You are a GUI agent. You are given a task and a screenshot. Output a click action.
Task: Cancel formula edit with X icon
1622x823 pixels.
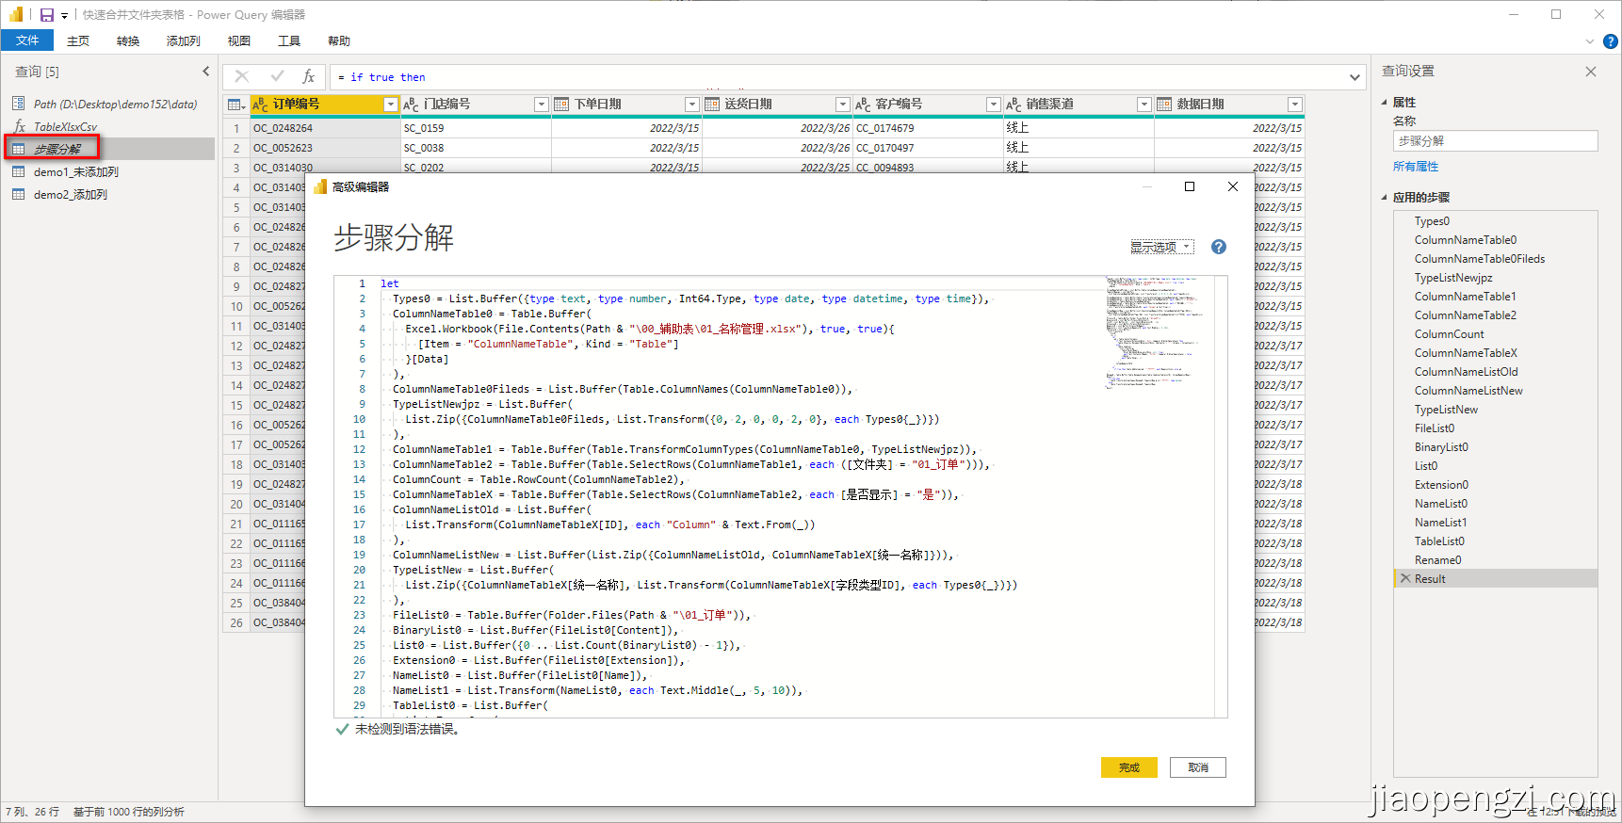(242, 76)
